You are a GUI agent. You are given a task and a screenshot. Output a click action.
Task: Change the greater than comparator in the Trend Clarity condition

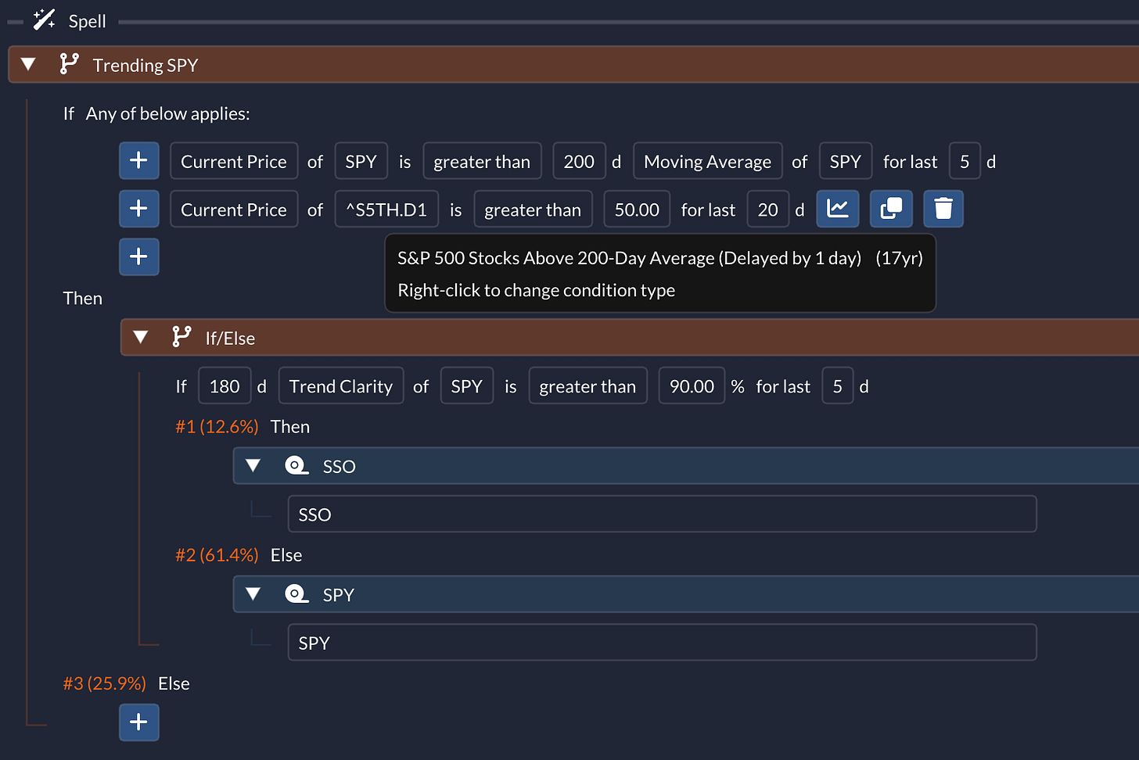pos(588,386)
